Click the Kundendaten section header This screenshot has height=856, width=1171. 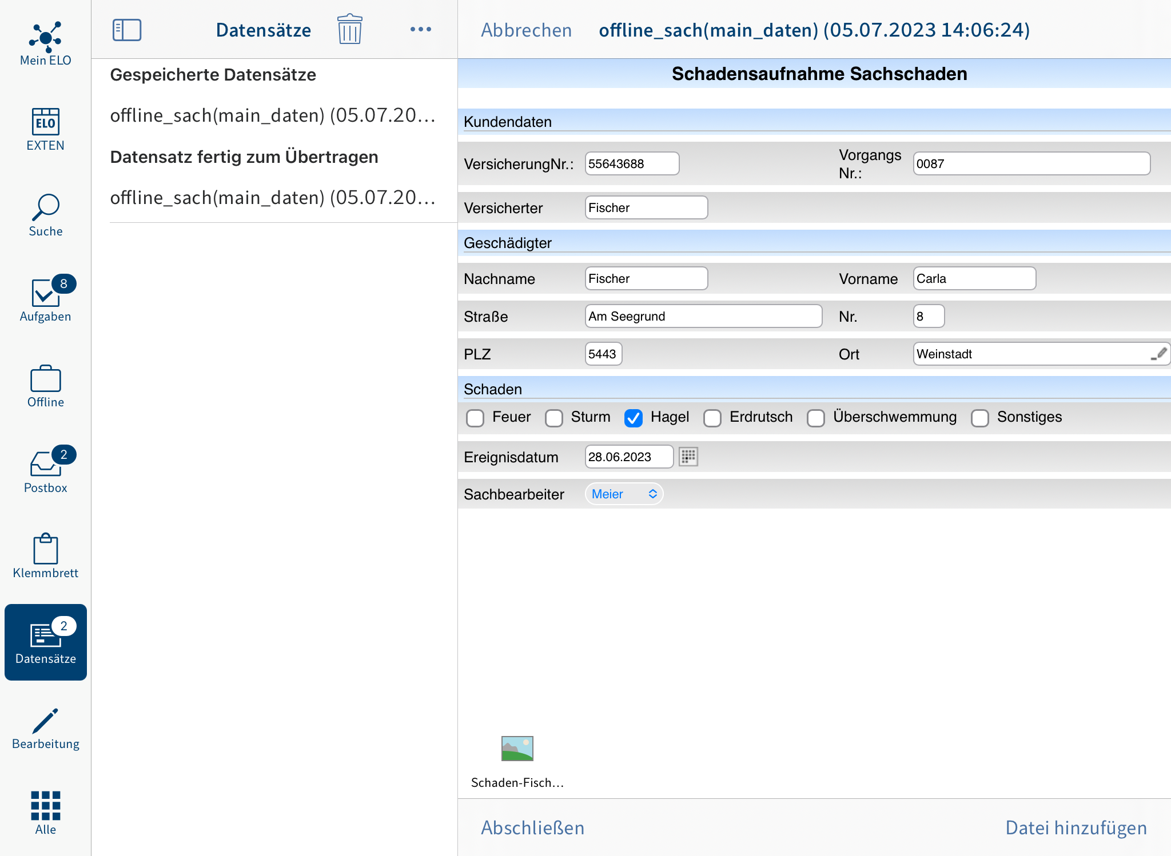click(x=508, y=122)
